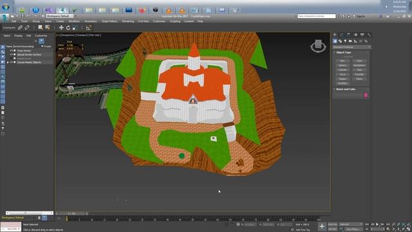Viewport: 412px width, 232px height.
Task: Collapse the Object Type rollout
Action: tap(335, 52)
